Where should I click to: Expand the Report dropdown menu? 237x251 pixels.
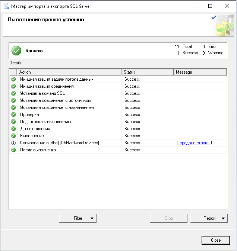[x=209, y=218]
